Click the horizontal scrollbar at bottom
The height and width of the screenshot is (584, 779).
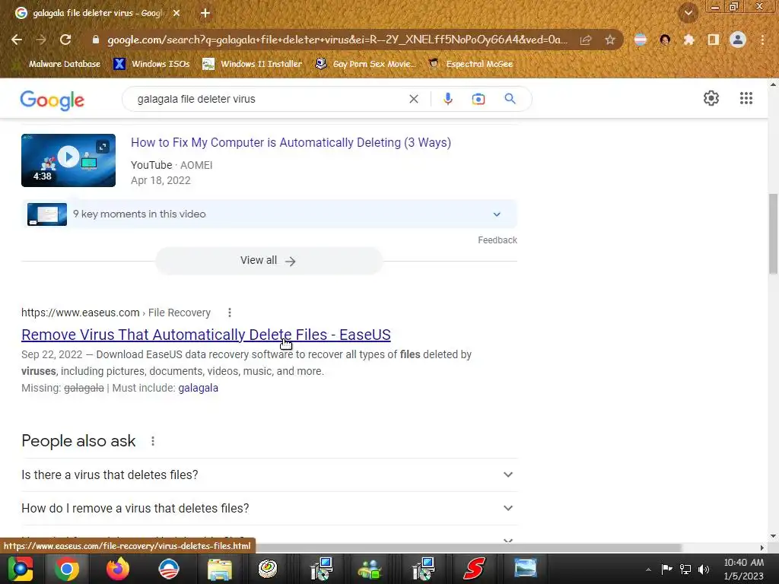click(x=469, y=547)
